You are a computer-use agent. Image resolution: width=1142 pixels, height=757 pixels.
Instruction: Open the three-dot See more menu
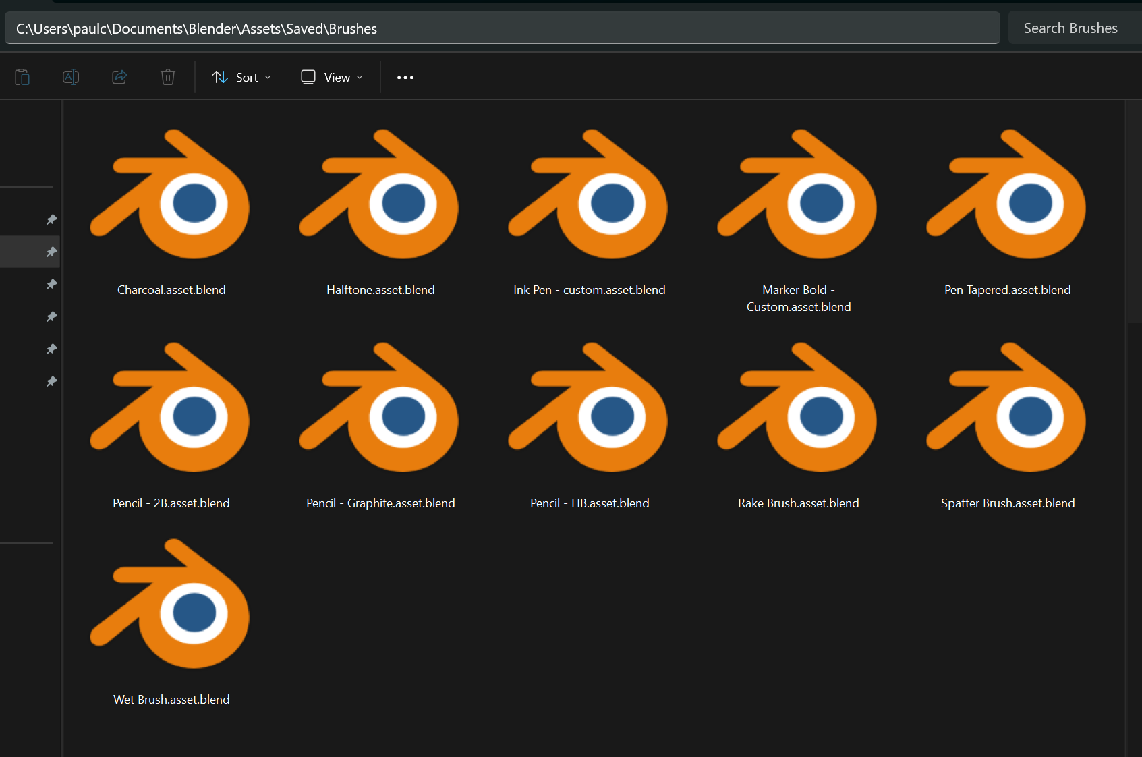coord(405,78)
